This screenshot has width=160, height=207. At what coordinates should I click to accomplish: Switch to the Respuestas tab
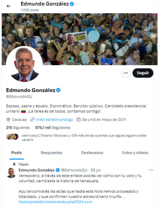coord(52,153)
